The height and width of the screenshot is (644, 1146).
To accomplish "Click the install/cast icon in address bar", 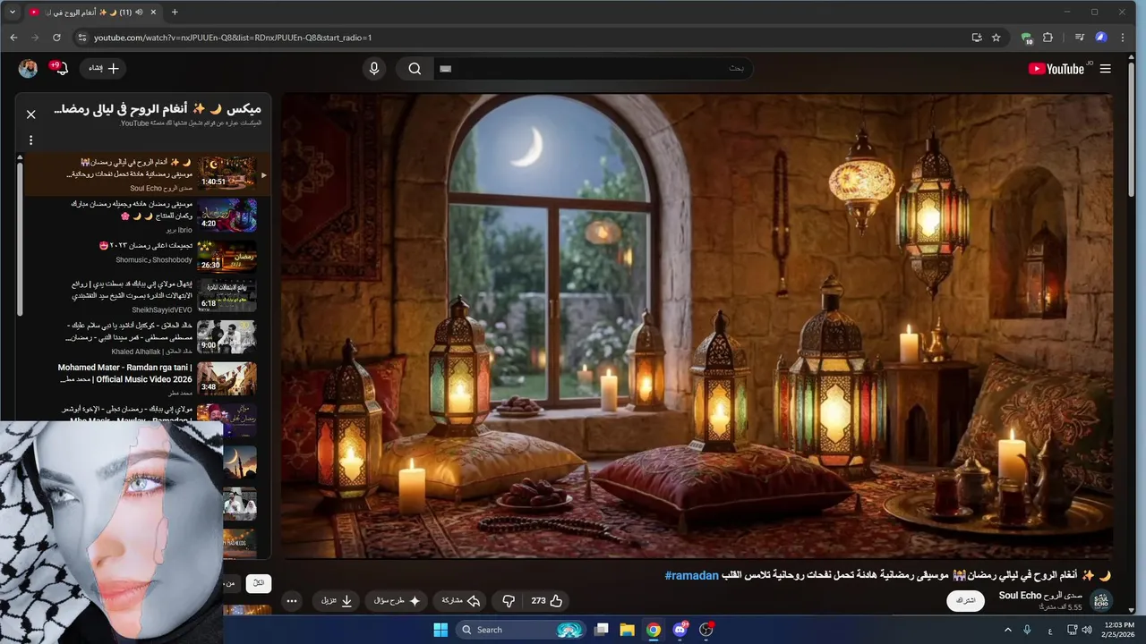I will pos(976,38).
